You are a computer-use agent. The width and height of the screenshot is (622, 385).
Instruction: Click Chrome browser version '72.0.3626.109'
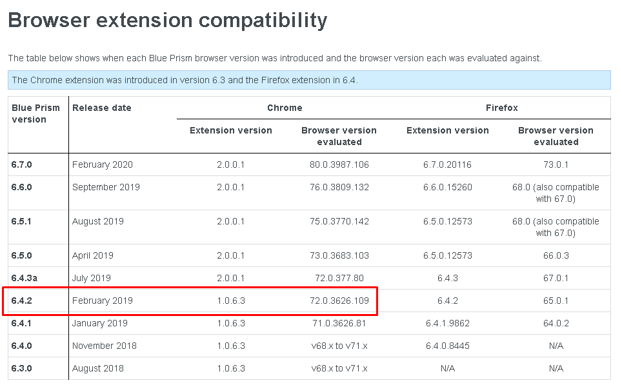[339, 301]
